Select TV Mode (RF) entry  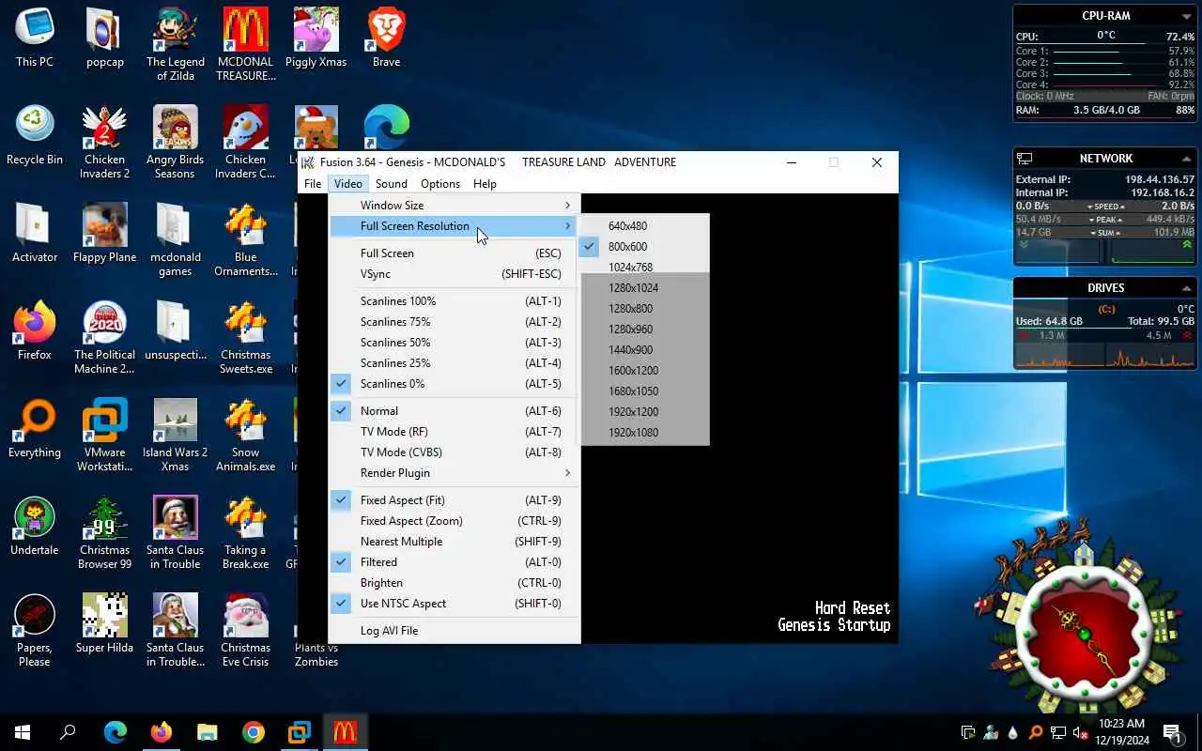(455, 432)
